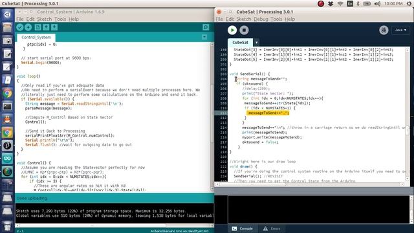The height and width of the screenshot is (233, 414).
Task: Click the Upload arrow button in Arduino
Action: (28, 27)
